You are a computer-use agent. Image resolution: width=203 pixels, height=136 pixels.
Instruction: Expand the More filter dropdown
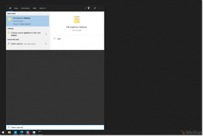point(42,8)
